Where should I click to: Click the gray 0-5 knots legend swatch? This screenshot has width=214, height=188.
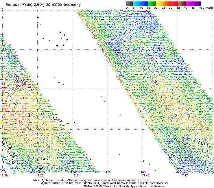130,3
